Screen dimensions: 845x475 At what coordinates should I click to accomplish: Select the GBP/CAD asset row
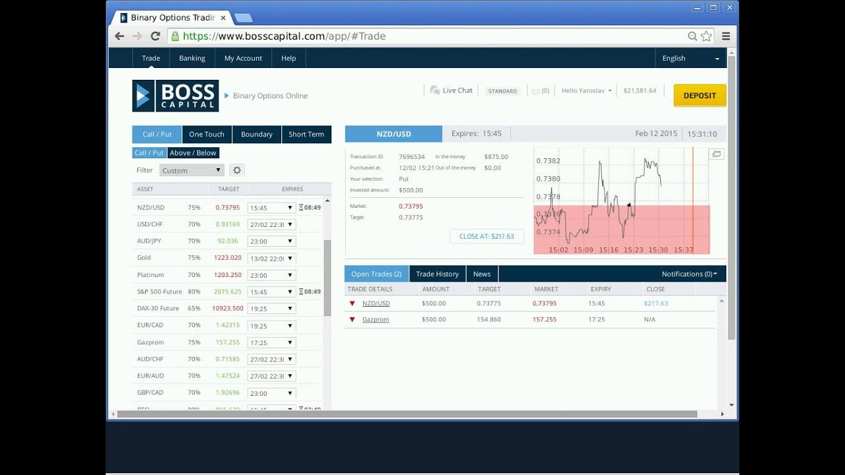pos(228,393)
